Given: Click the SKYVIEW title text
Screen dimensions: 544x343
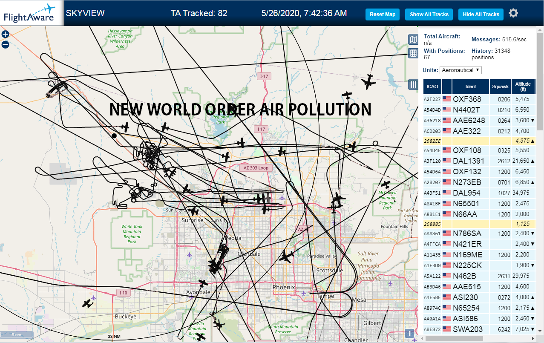Looking at the screenshot, I should [x=85, y=13].
